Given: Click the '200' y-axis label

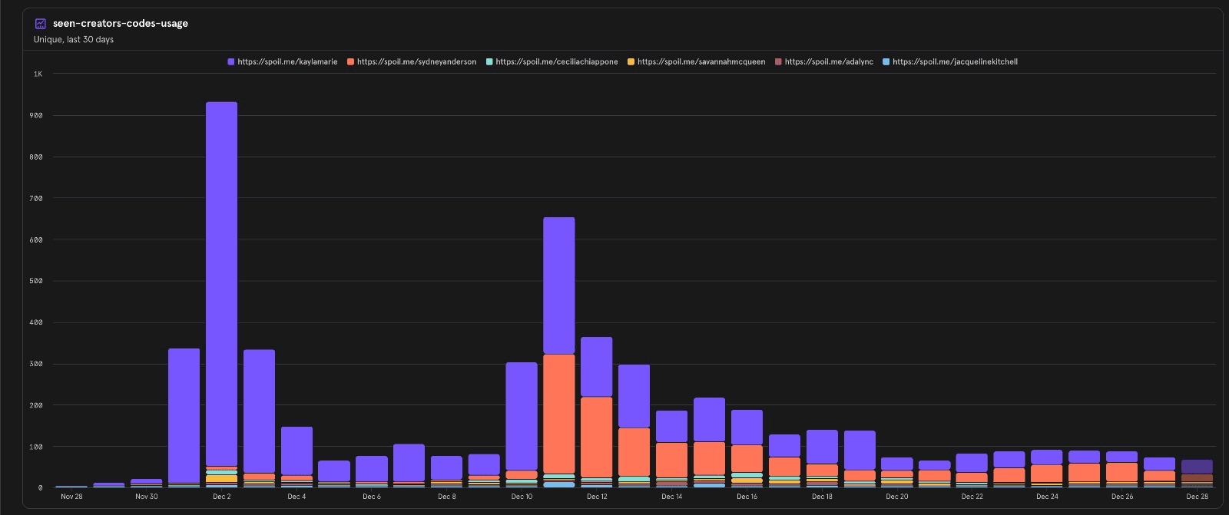Looking at the screenshot, I should point(36,405).
